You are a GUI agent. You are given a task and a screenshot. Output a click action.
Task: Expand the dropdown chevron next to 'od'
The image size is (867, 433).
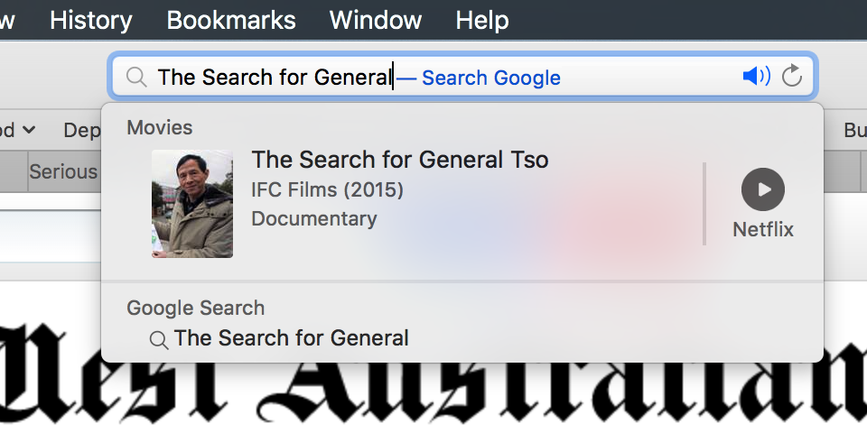click(x=29, y=130)
